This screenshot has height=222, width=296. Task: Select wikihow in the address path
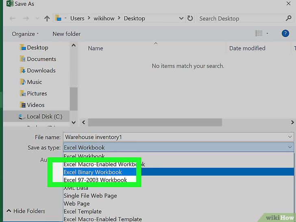coord(104,18)
